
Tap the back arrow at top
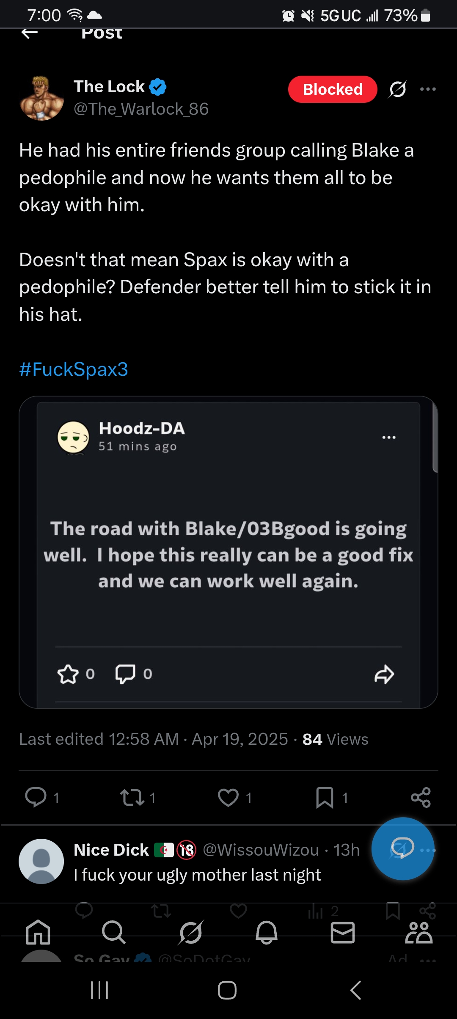[30, 33]
